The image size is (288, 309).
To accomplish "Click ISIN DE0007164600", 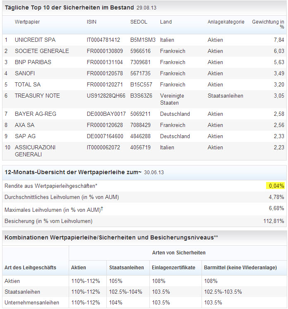I will point(105,137).
